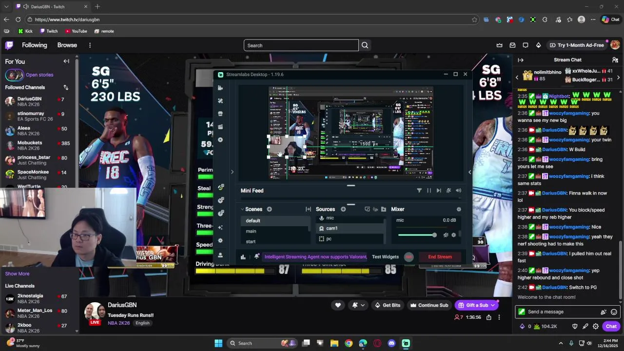This screenshot has height=351, width=624.
Task: Click the Continue Sub button
Action: tap(429, 305)
